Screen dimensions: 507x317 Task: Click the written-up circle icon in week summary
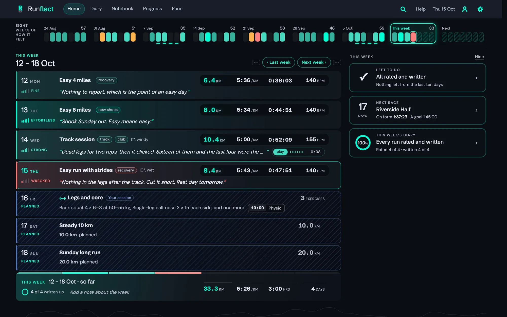coord(25,292)
